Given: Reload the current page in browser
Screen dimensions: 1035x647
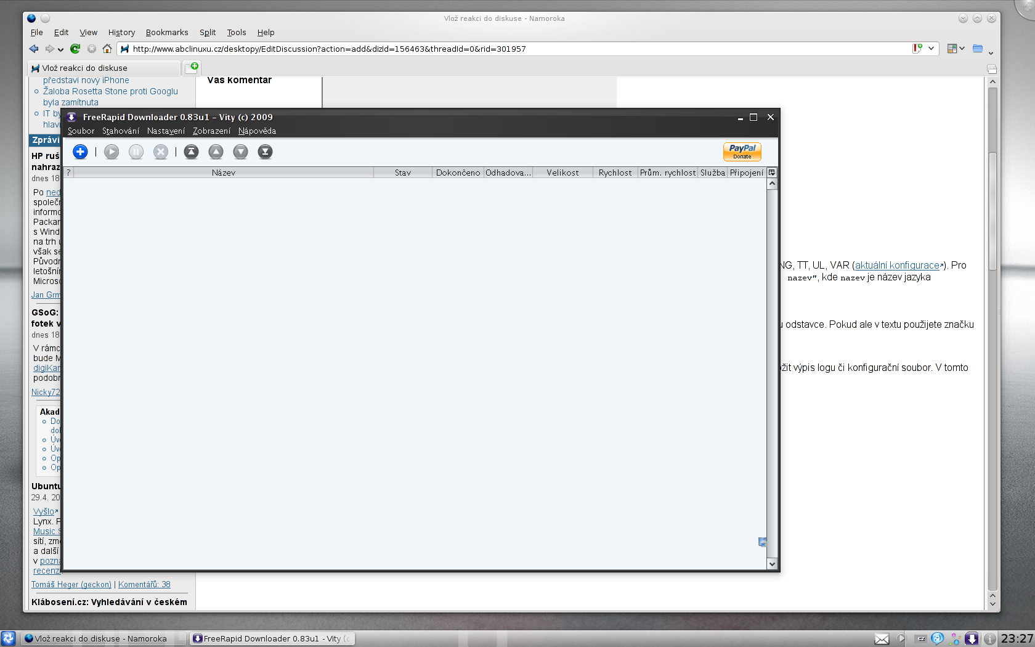Looking at the screenshot, I should [75, 49].
